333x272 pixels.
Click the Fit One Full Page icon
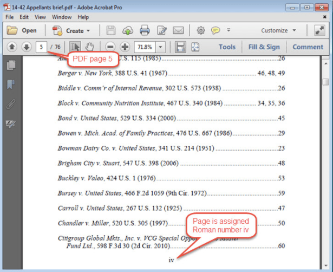195,47
